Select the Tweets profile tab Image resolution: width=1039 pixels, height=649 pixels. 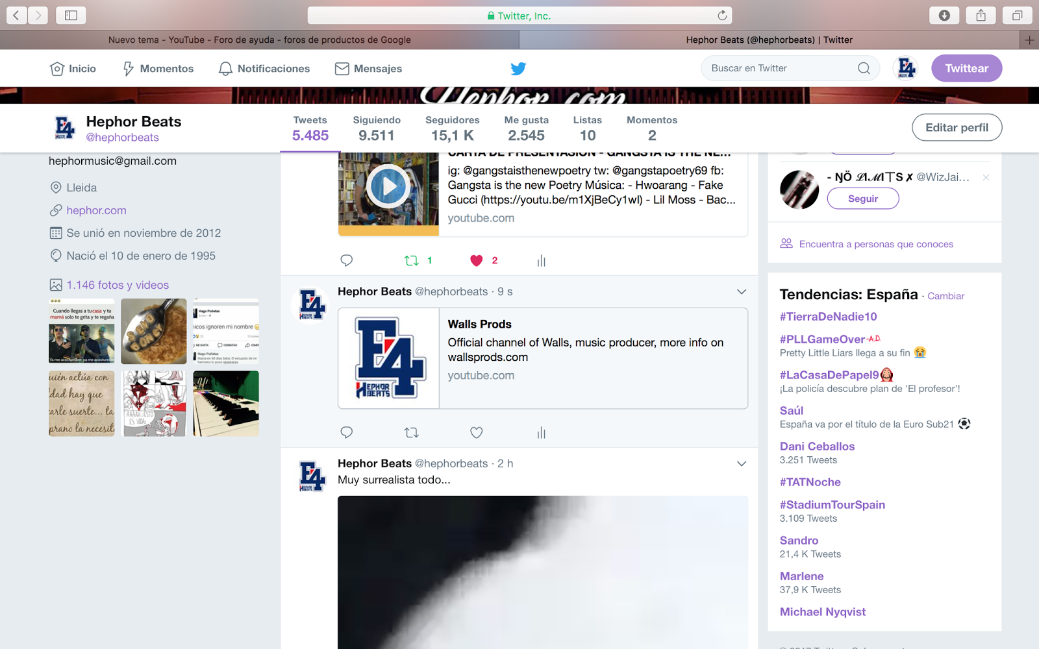(310, 129)
